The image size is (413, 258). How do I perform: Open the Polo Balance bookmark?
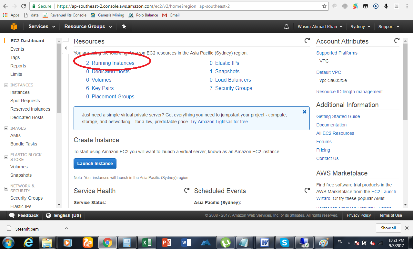pyautogui.click(x=143, y=15)
